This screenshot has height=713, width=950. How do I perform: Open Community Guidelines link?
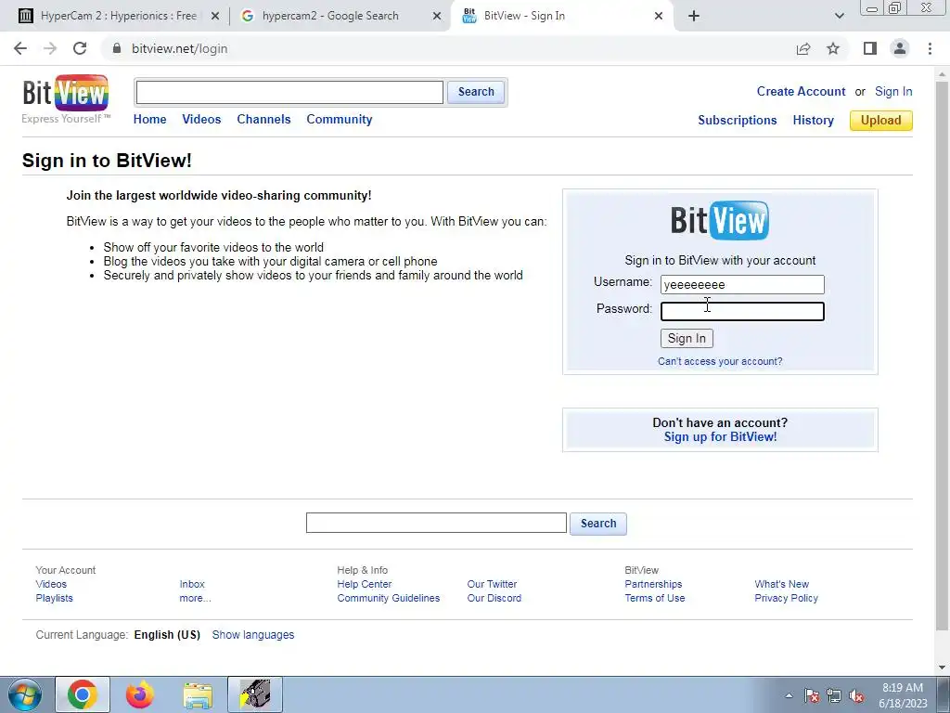[389, 598]
